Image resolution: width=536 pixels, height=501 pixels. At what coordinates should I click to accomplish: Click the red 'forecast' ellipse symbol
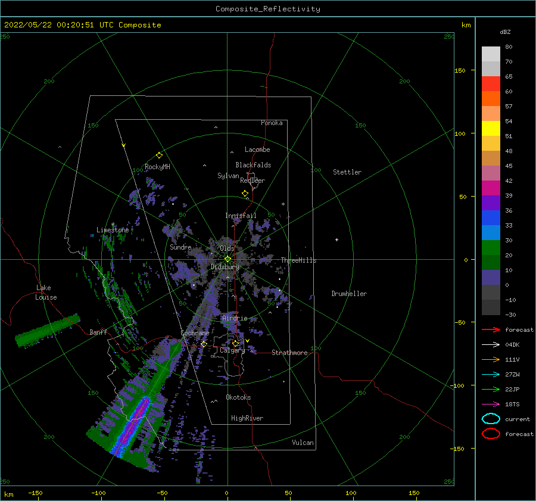491,434
